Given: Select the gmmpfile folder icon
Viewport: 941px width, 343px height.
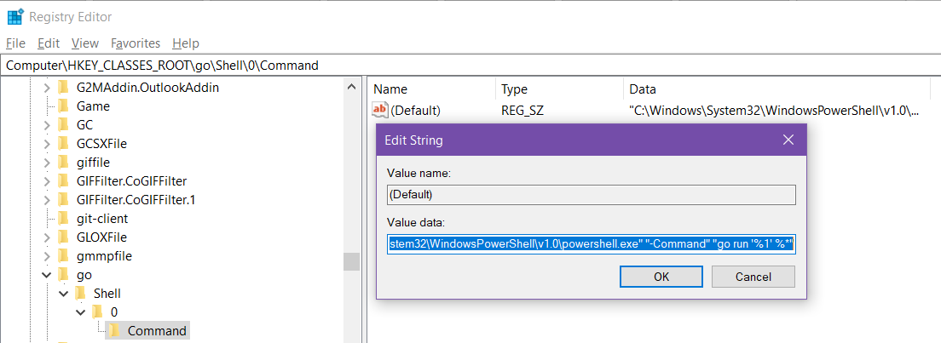Looking at the screenshot, I should click(64, 256).
